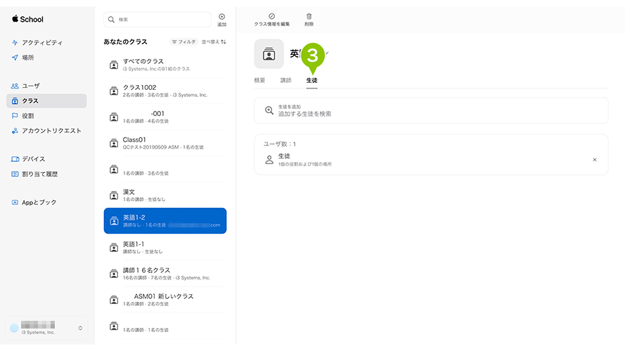Click the class icon of 英語1-1 row
Image resolution: width=625 pixels, height=351 pixels.
coord(114,248)
